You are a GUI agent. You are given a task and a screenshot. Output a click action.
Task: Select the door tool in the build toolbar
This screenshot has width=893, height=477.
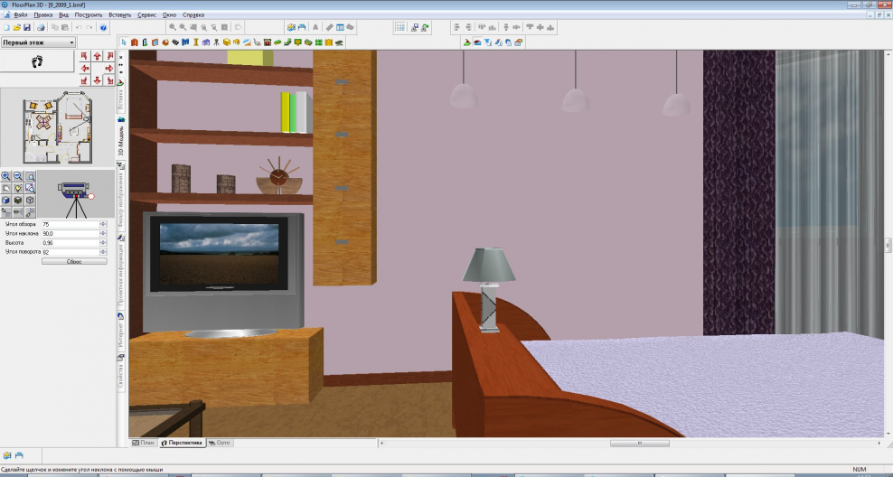click(145, 42)
